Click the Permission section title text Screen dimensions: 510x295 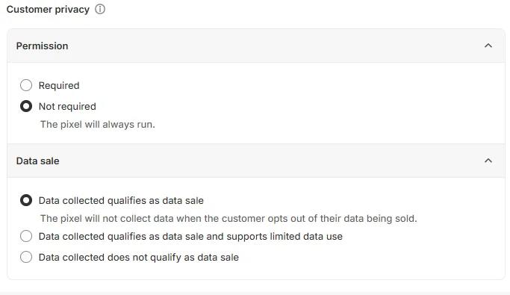tap(43, 46)
